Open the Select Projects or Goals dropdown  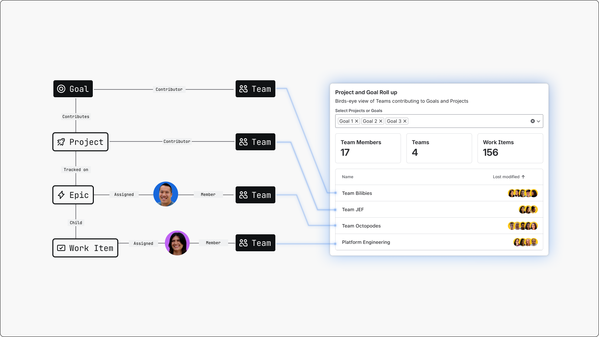click(538, 121)
